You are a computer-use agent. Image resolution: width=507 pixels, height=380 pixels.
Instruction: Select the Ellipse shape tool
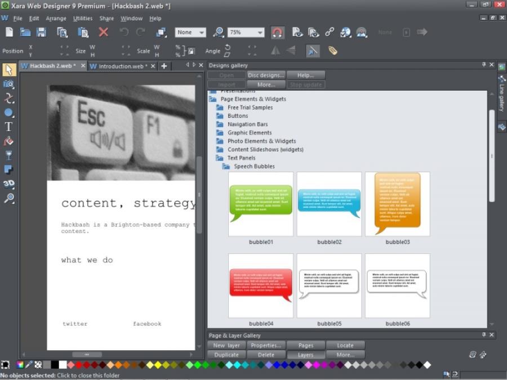coord(8,113)
